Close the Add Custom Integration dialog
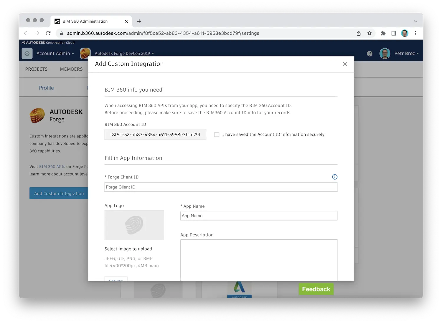This screenshot has width=442, height=323. click(345, 64)
